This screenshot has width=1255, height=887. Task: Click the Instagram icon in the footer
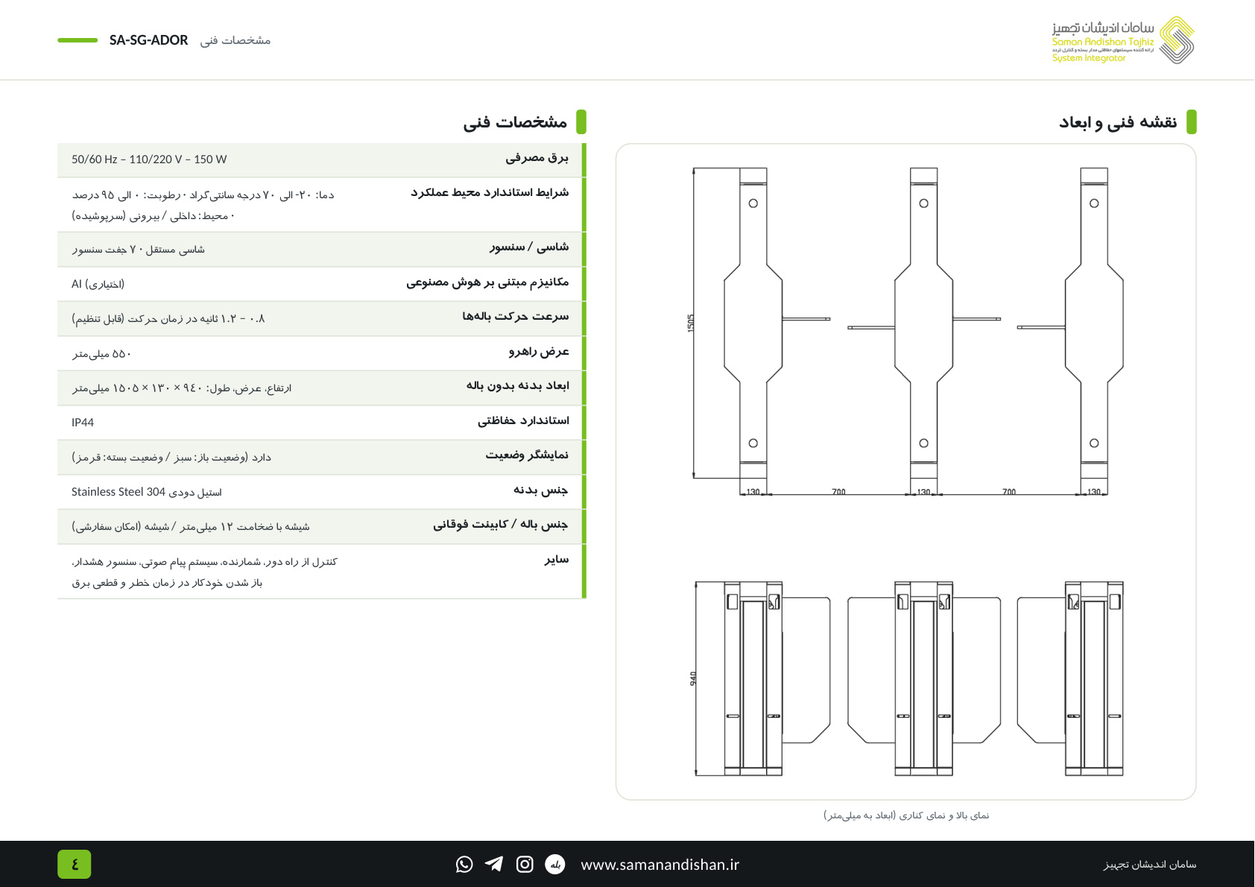[x=525, y=864]
